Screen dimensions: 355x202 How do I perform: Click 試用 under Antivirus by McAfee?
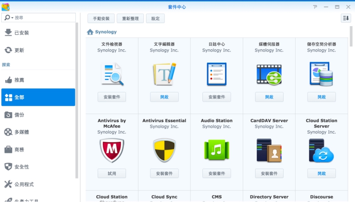click(112, 173)
